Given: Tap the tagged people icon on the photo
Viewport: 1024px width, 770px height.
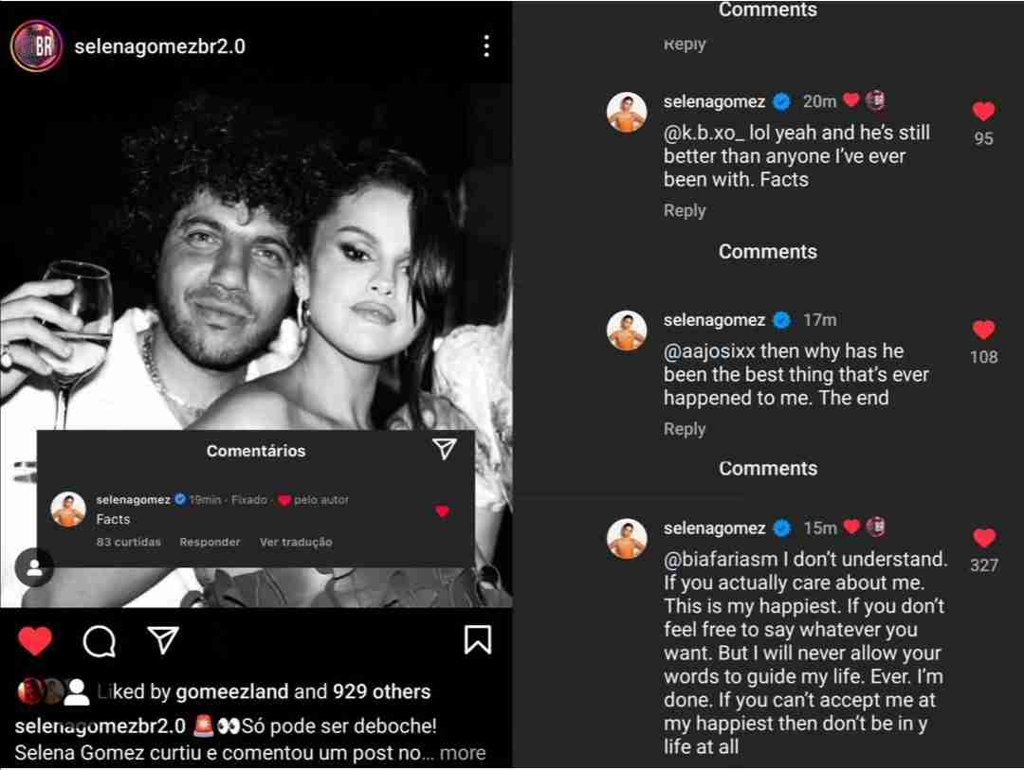Looking at the screenshot, I should click(x=34, y=567).
